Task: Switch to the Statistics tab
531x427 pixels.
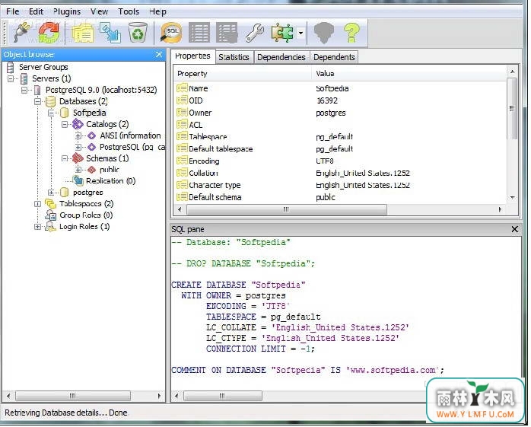Action: (x=234, y=57)
